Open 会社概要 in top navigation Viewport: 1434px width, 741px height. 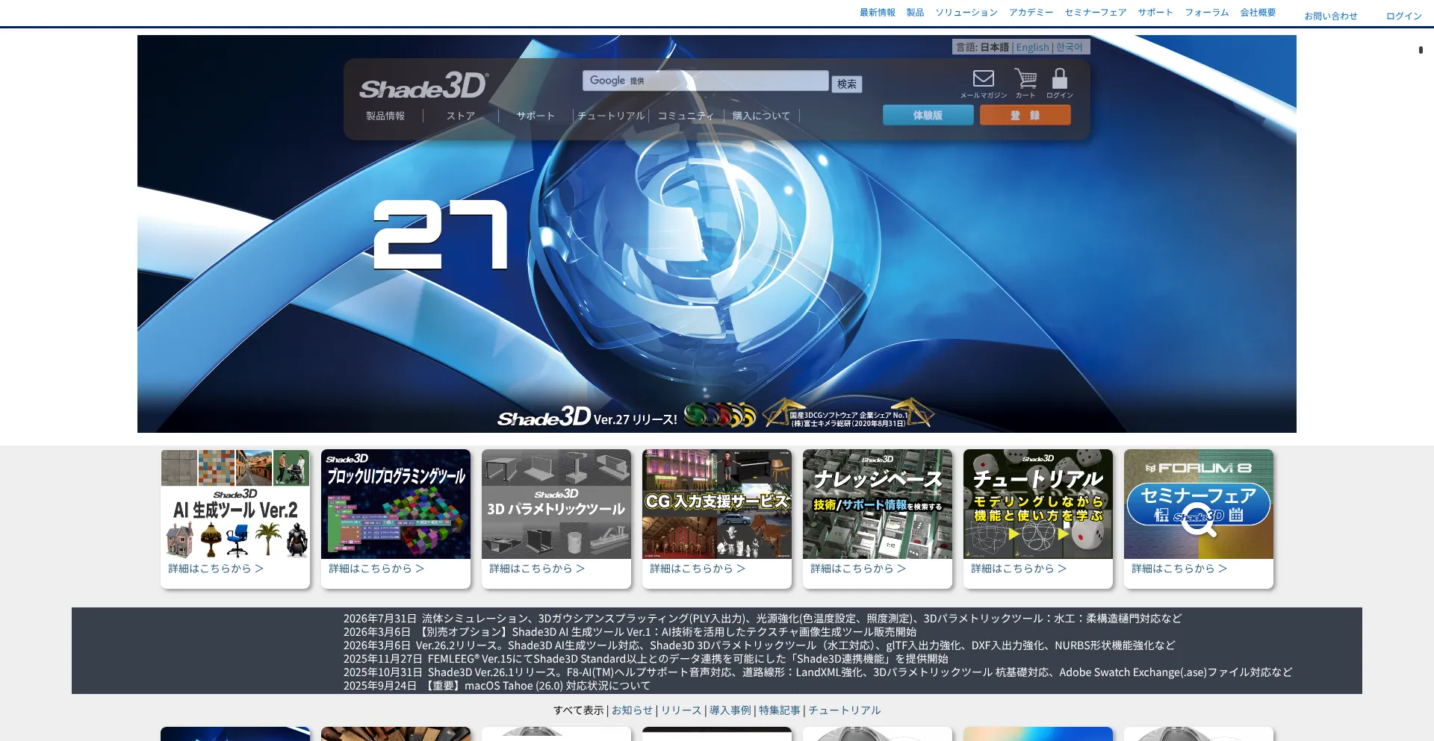pyautogui.click(x=1258, y=13)
